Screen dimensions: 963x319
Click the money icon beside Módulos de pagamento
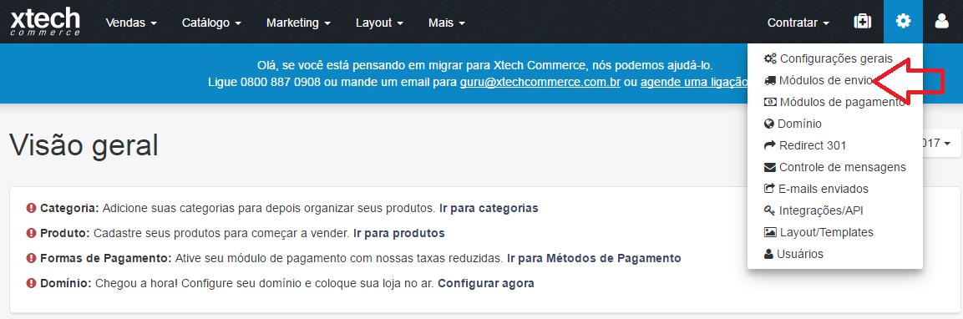click(x=769, y=102)
